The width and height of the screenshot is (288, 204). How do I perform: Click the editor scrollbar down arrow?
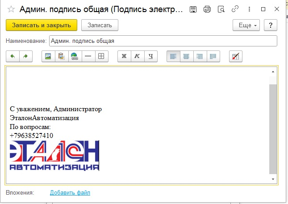pyautogui.click(x=273, y=179)
